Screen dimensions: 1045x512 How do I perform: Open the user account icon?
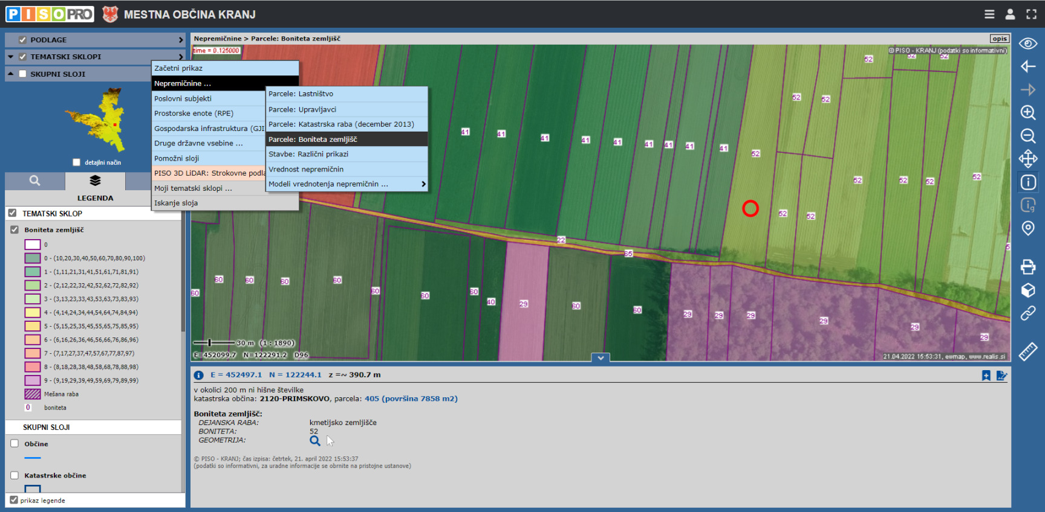coord(1010,14)
